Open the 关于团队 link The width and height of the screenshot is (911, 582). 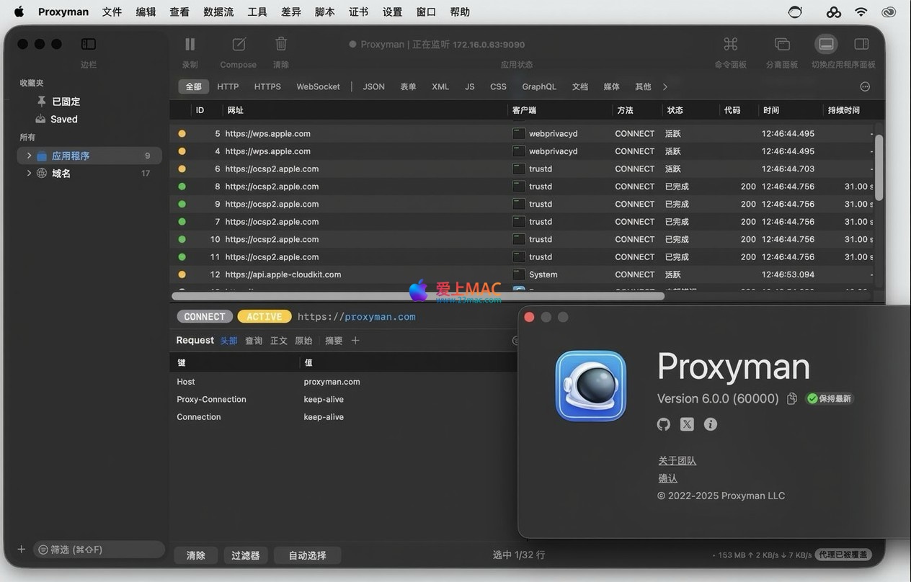coord(677,460)
